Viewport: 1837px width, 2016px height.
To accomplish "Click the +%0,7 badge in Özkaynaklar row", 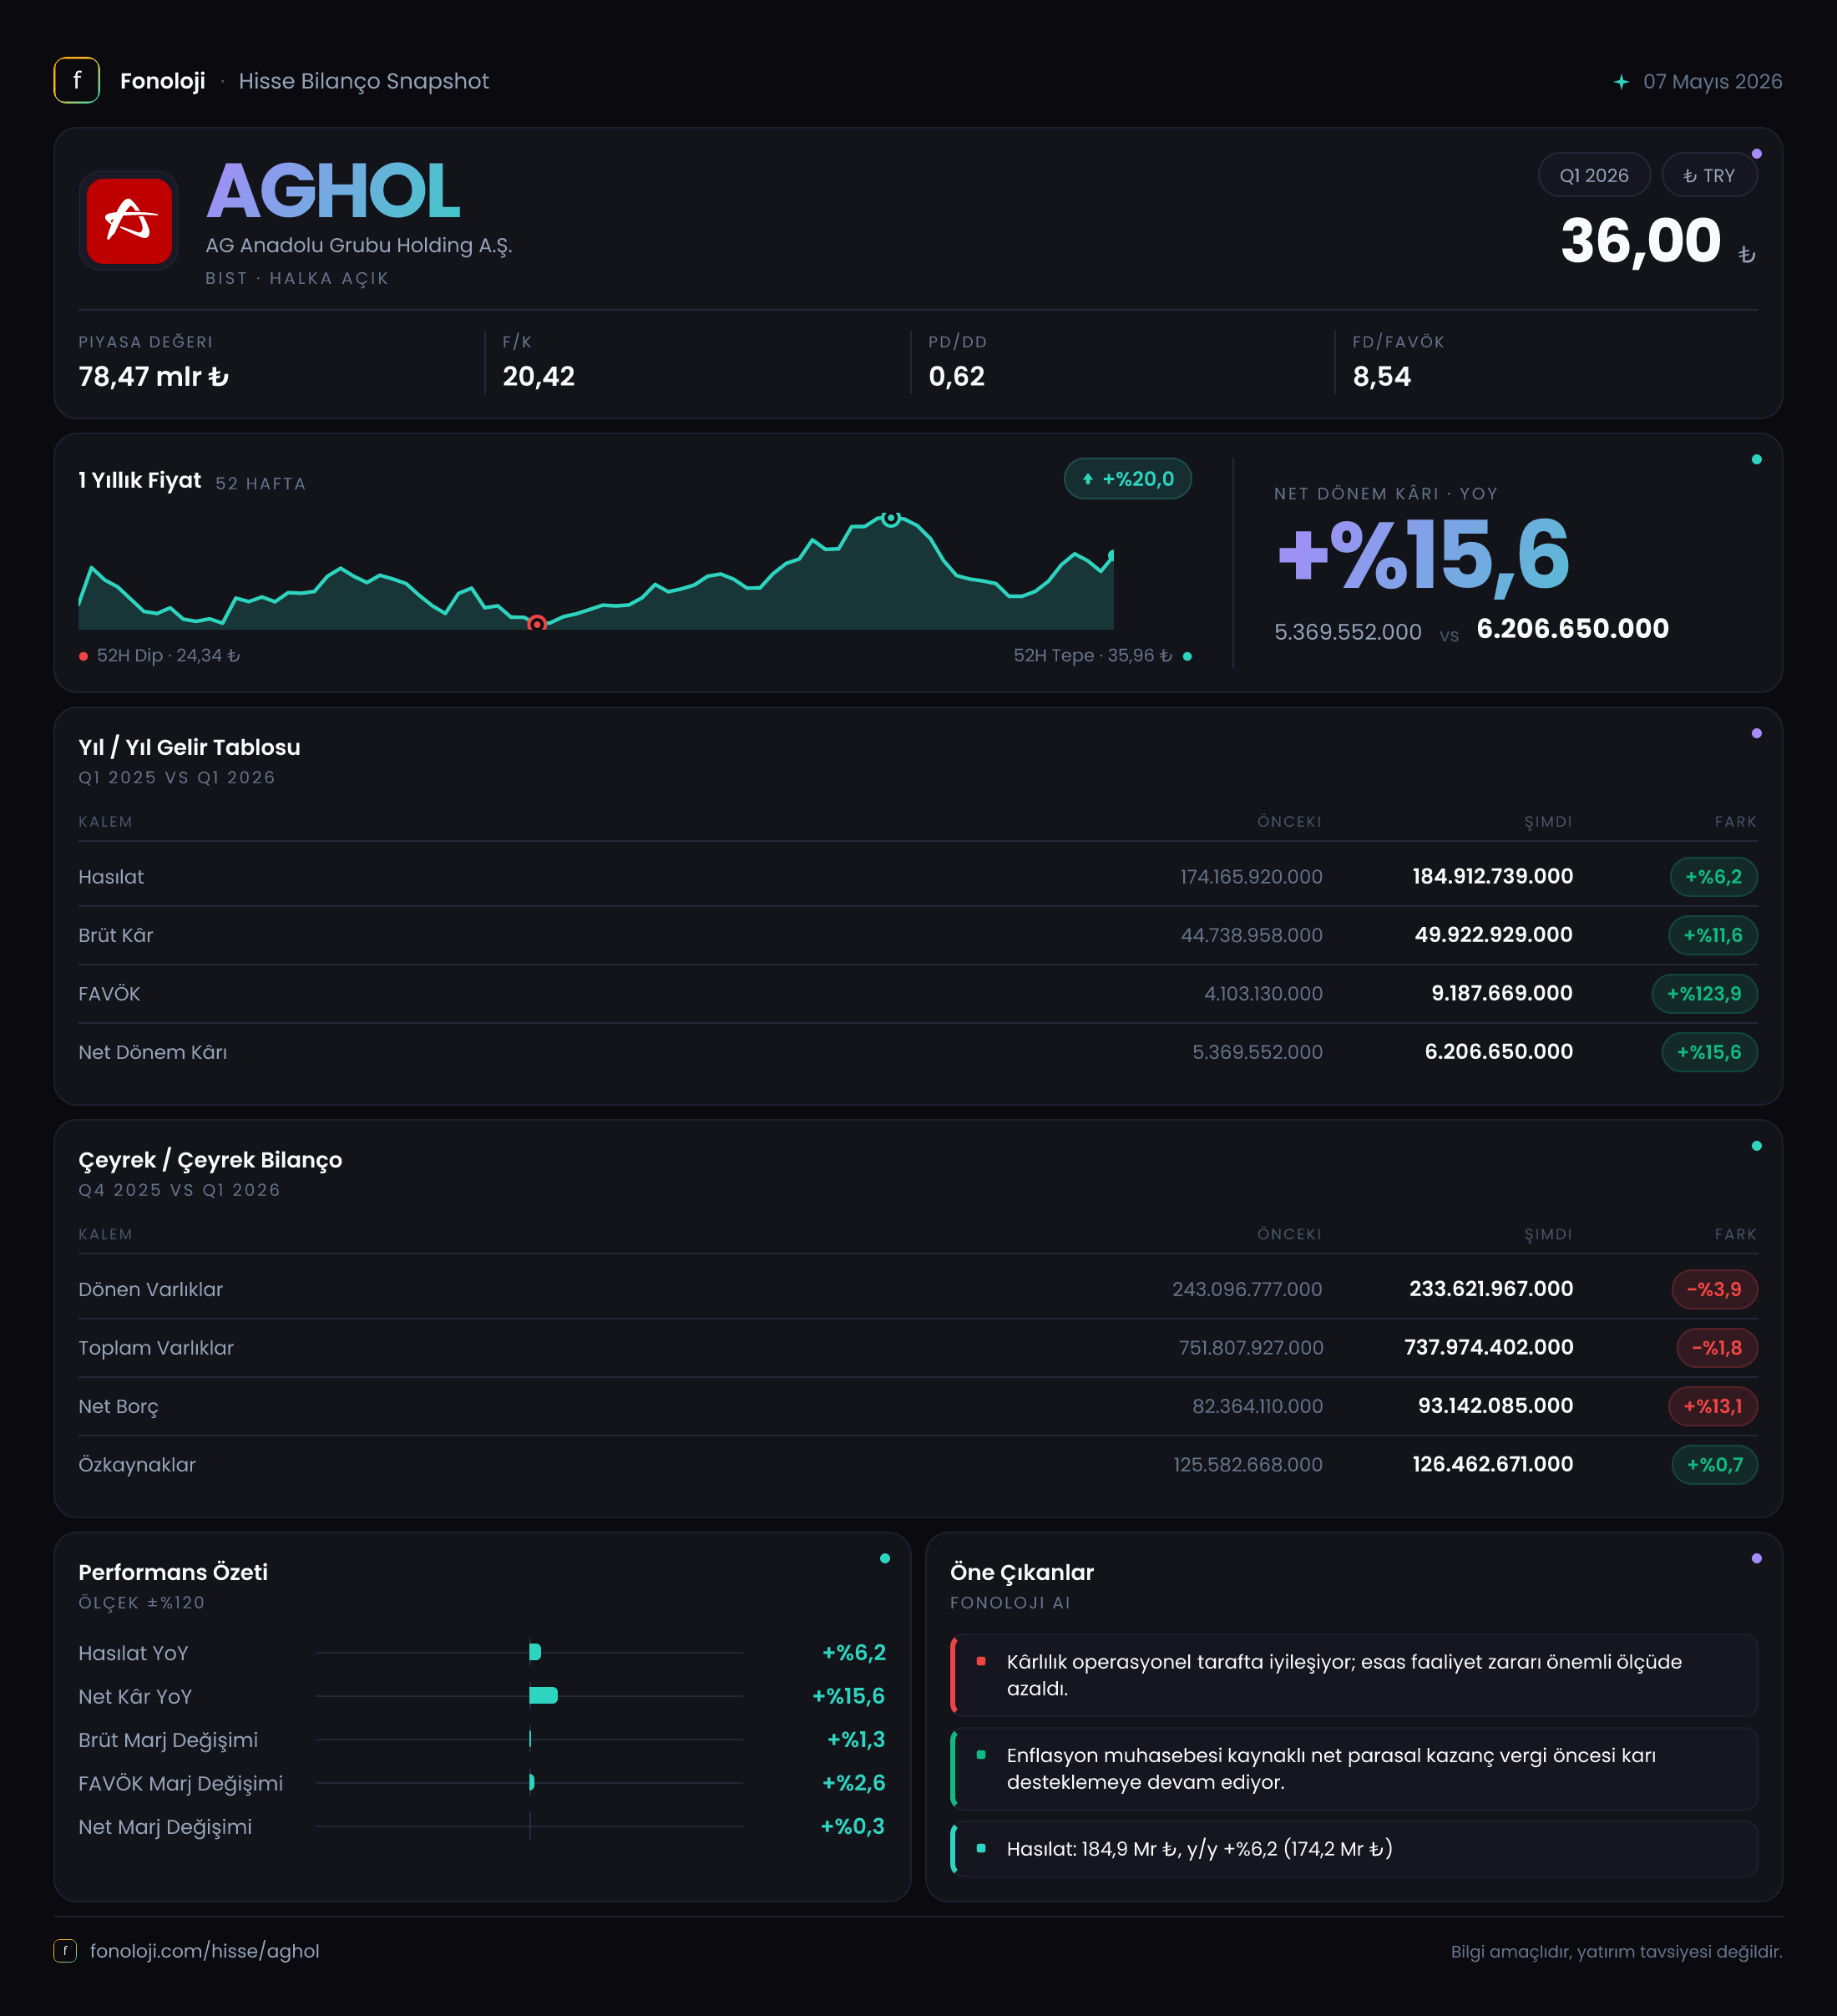I will click(1714, 1465).
